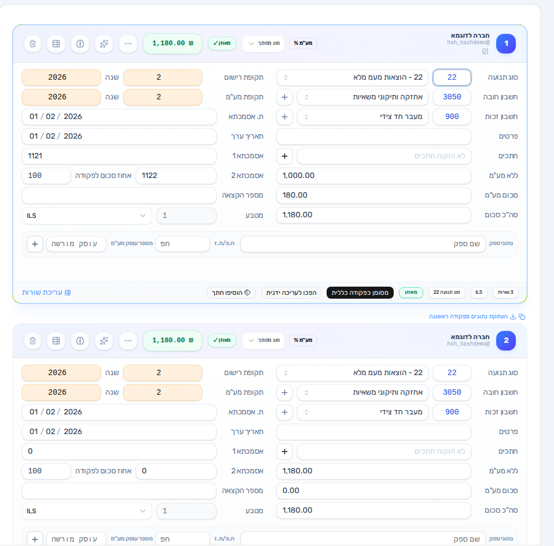Click העתקת נתונים מפקודה ראשונה link
Image resolution: width=554 pixels, height=546 pixels.
477,316
